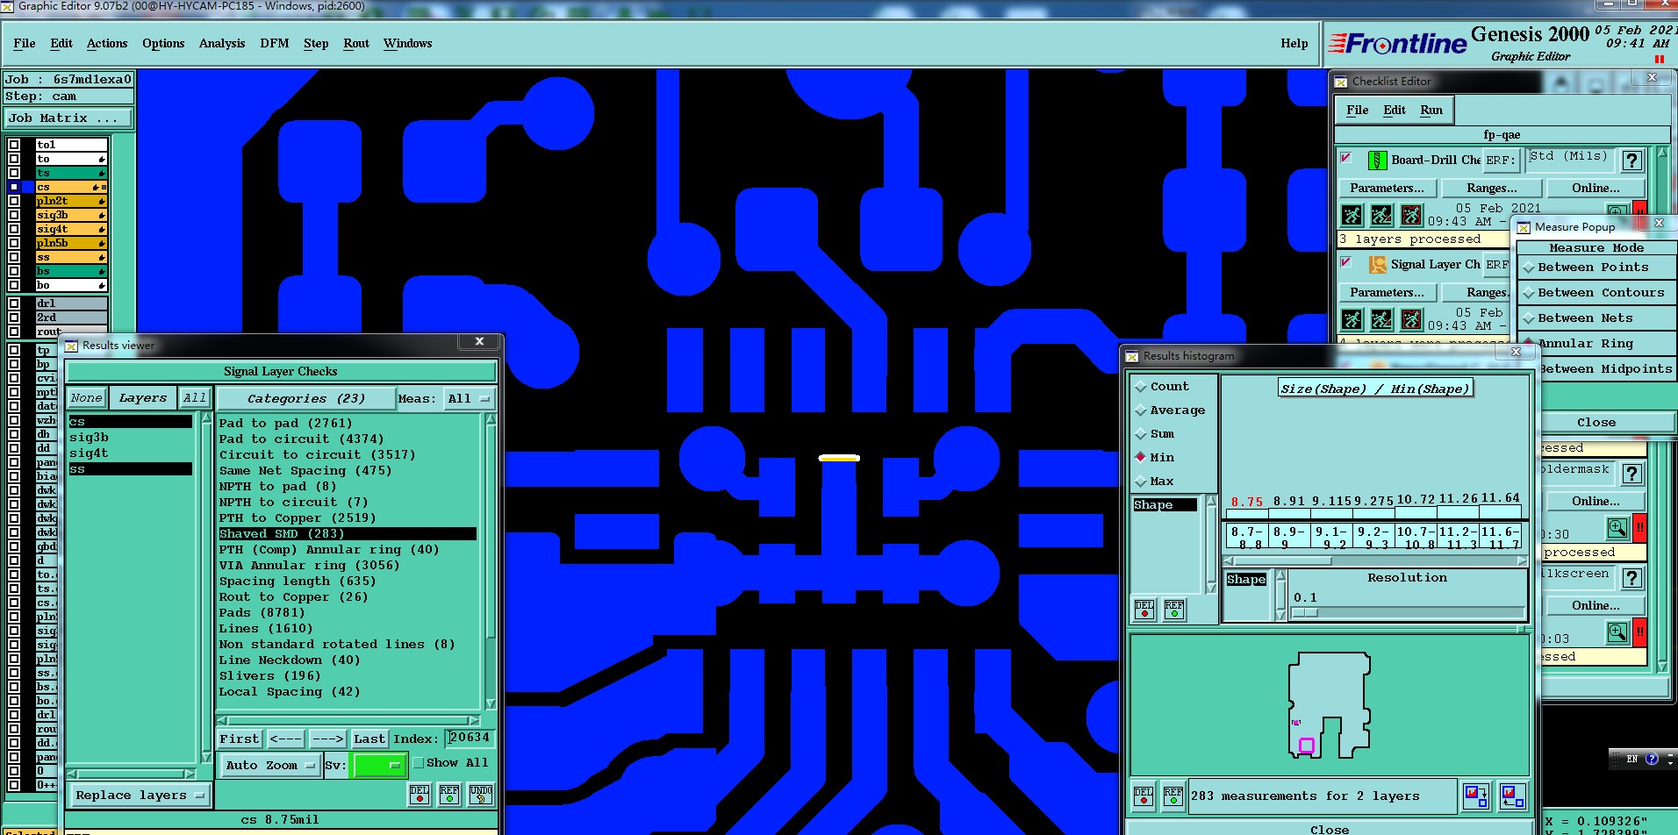Image resolution: width=1678 pixels, height=835 pixels.
Task: Uncheck Board-Drill Check checkbox
Action: point(1345,159)
